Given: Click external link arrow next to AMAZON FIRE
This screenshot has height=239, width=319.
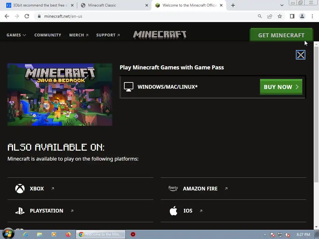Looking at the screenshot, I should 226,189.
